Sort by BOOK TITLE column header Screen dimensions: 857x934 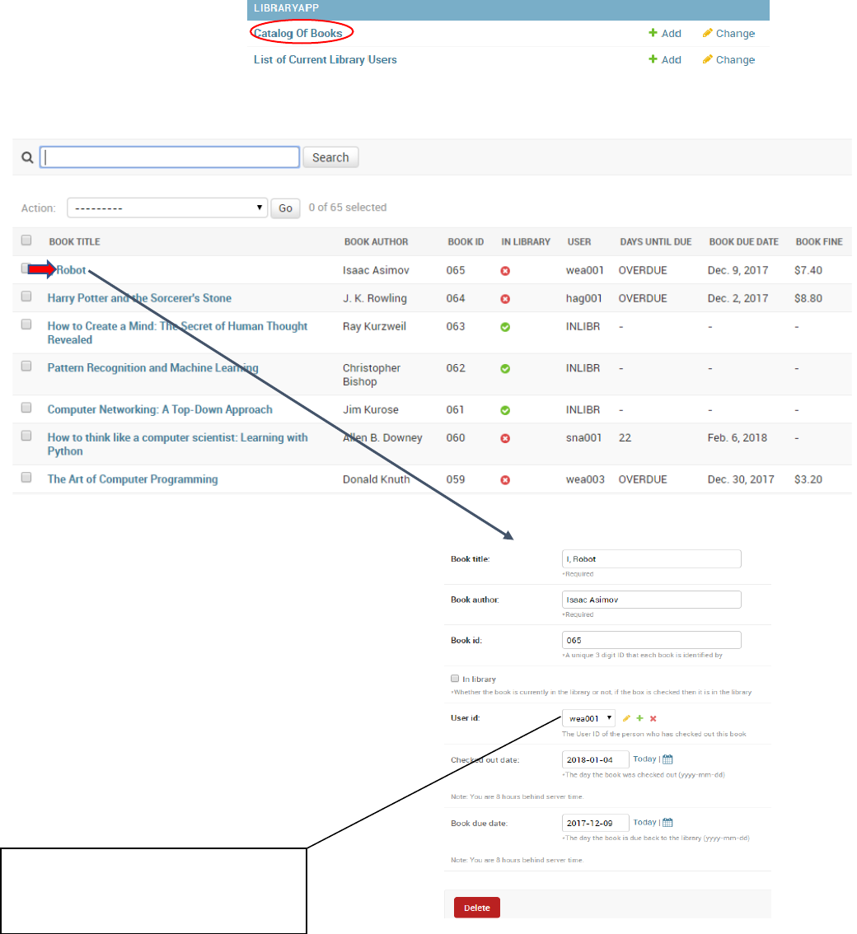pyautogui.click(x=74, y=242)
